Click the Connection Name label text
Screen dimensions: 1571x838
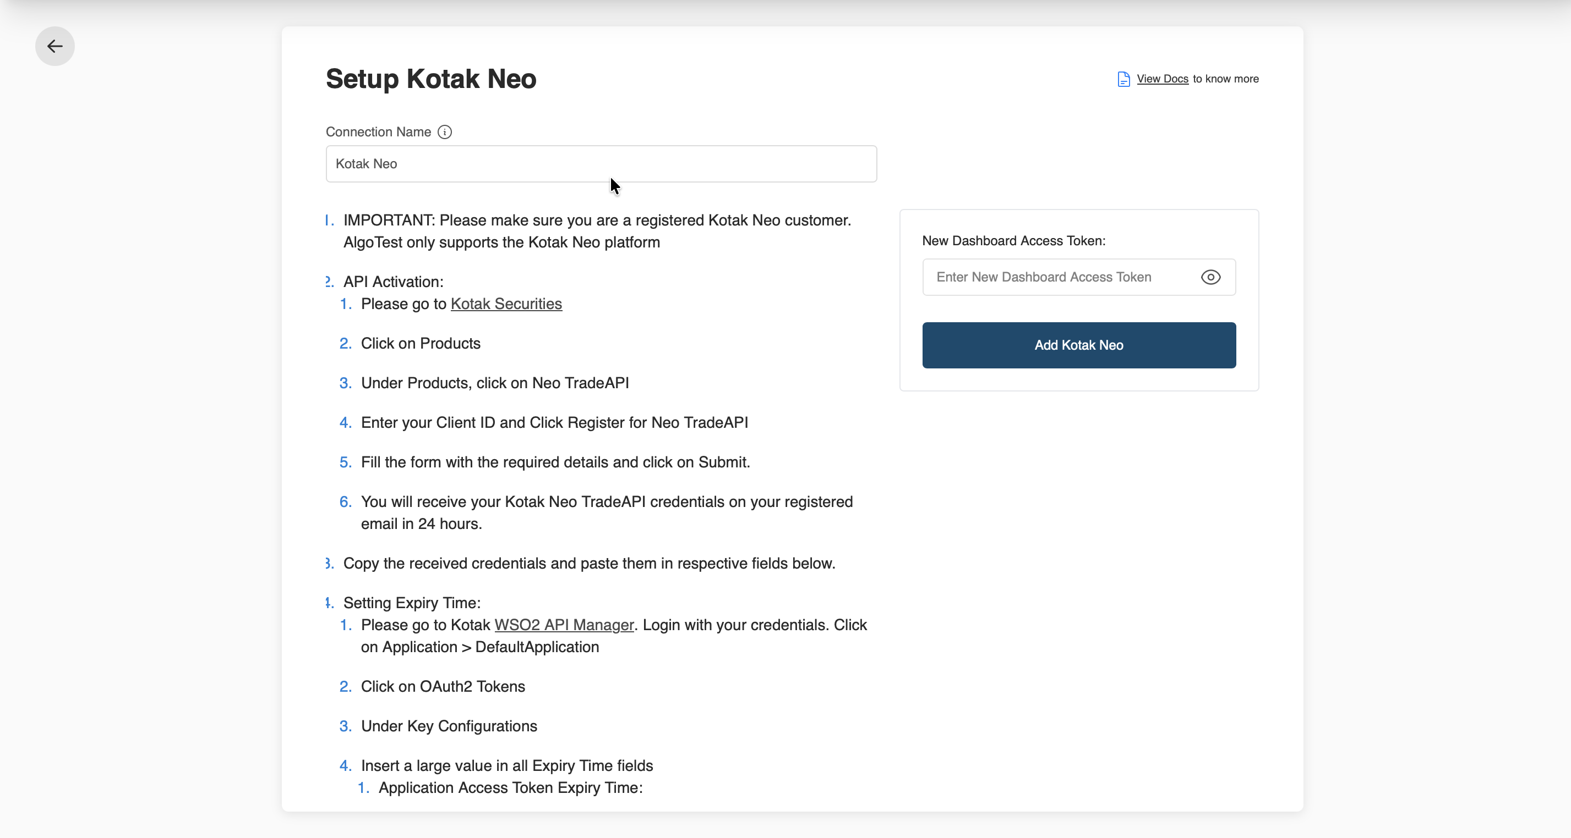coord(378,132)
